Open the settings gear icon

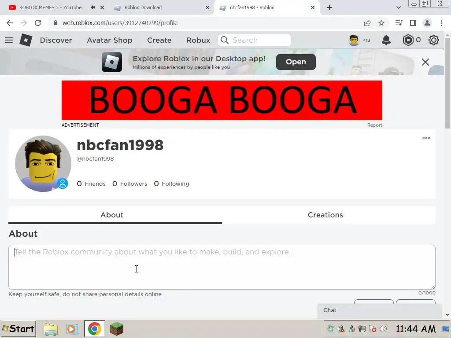433,40
